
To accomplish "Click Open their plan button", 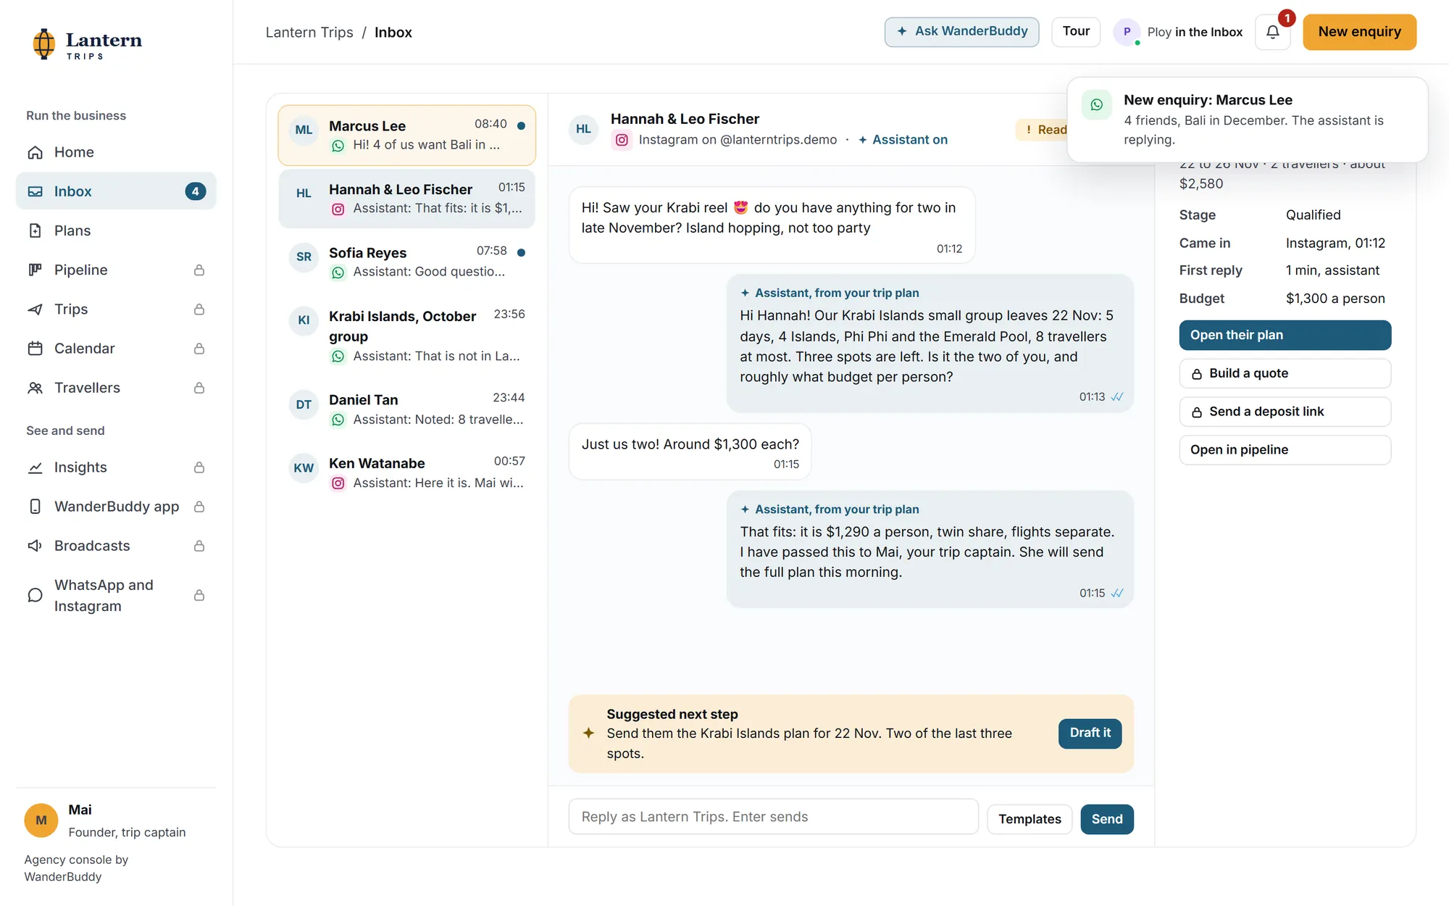I will coord(1285,335).
